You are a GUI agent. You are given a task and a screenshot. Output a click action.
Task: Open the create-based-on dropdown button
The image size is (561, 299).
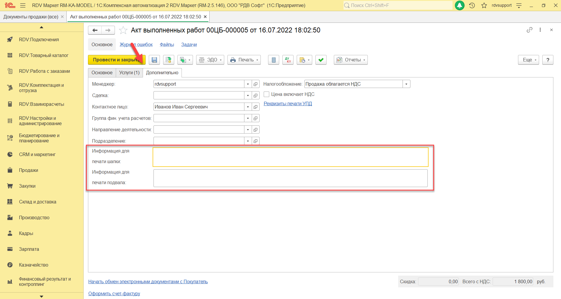(x=185, y=60)
